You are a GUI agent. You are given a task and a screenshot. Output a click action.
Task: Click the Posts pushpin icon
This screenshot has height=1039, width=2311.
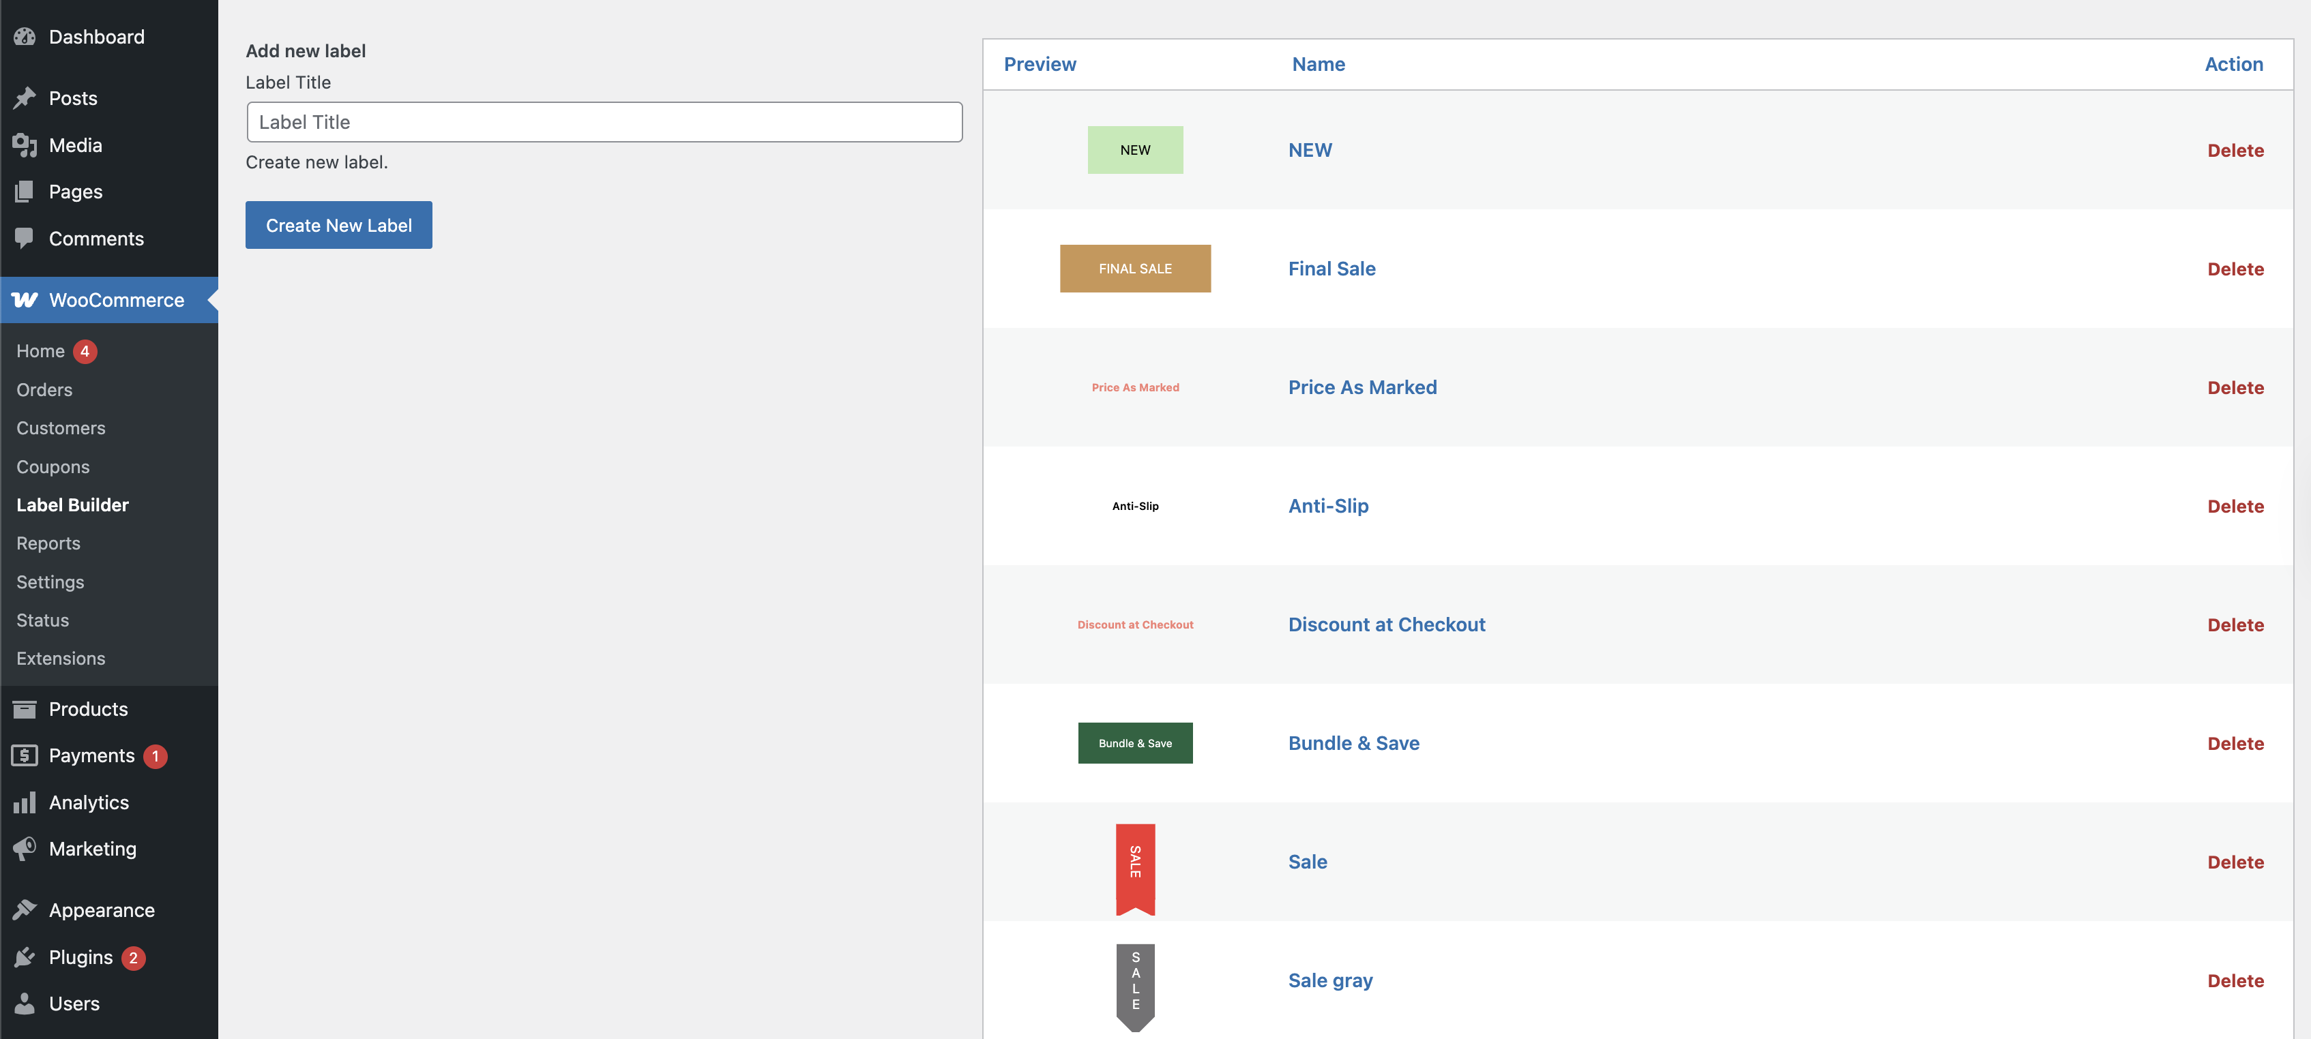tap(25, 97)
